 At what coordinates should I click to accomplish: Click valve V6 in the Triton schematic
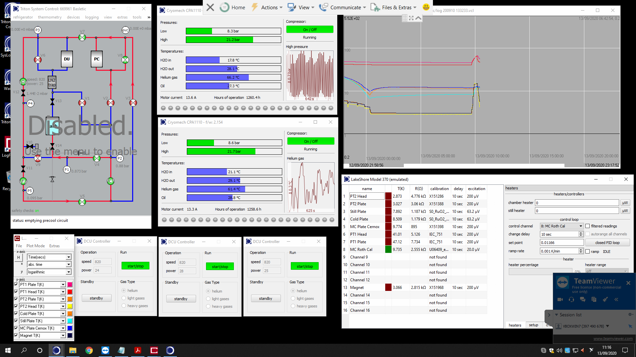point(38,60)
